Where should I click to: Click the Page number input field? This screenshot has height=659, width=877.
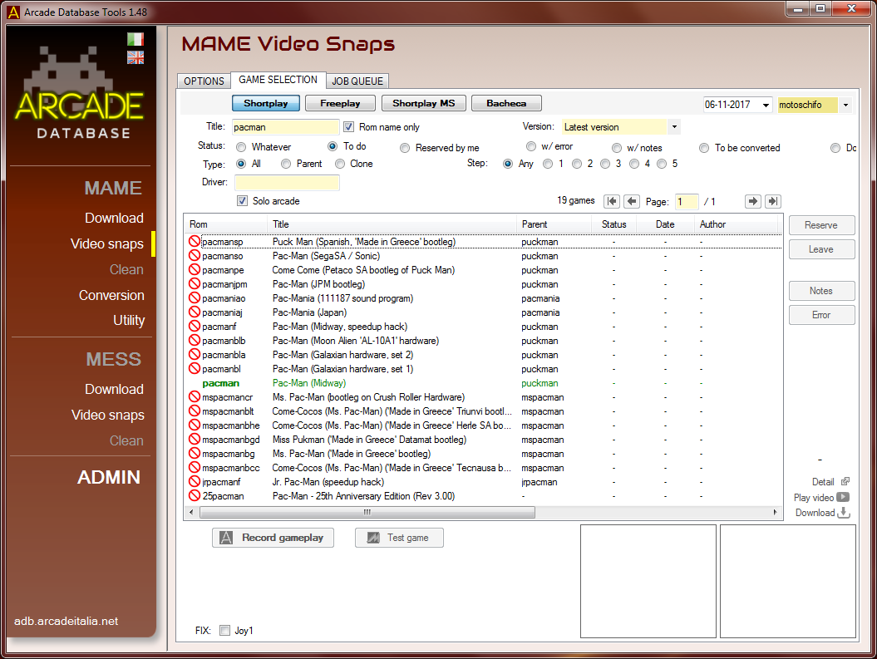coord(687,201)
